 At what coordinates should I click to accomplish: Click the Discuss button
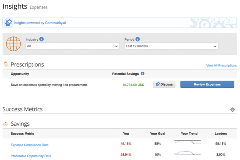164,84
